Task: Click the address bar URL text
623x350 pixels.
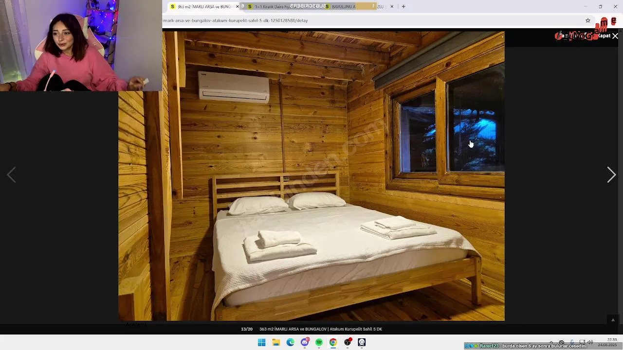Action: [x=235, y=20]
